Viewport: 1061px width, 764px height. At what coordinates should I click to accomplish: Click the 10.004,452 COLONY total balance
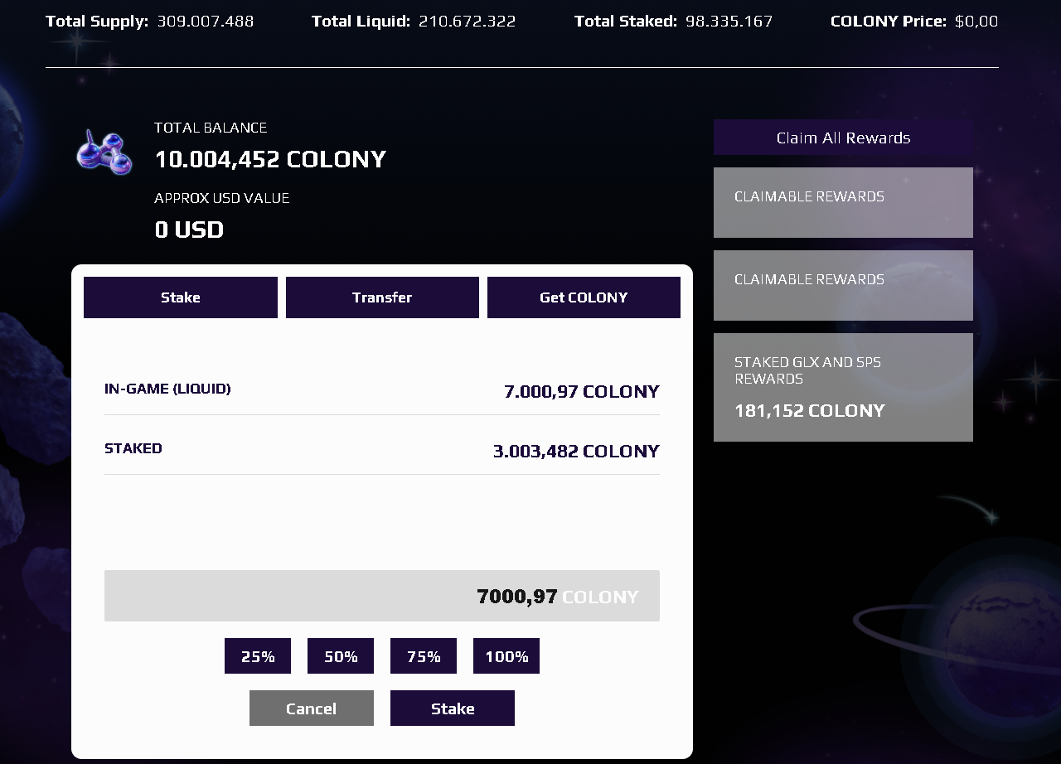click(270, 159)
